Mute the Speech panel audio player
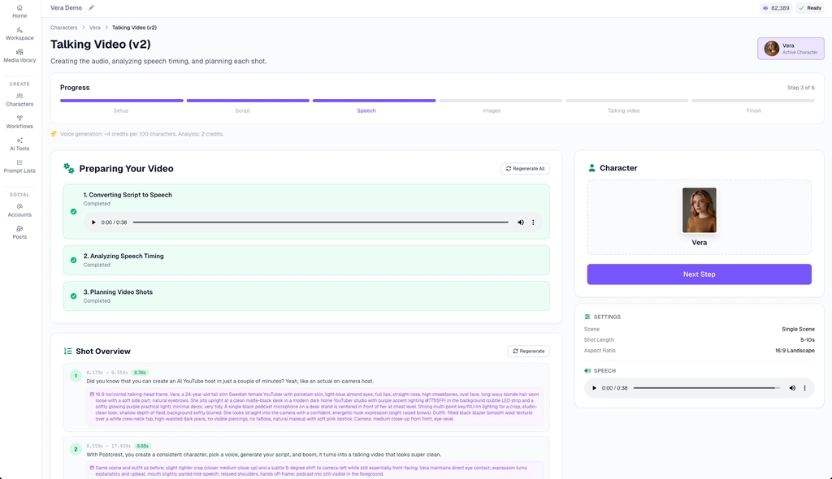 point(792,388)
